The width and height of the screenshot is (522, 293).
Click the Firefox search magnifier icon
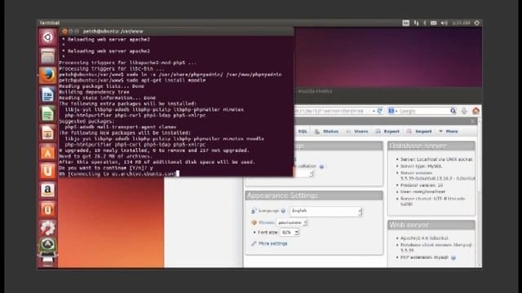453,111
